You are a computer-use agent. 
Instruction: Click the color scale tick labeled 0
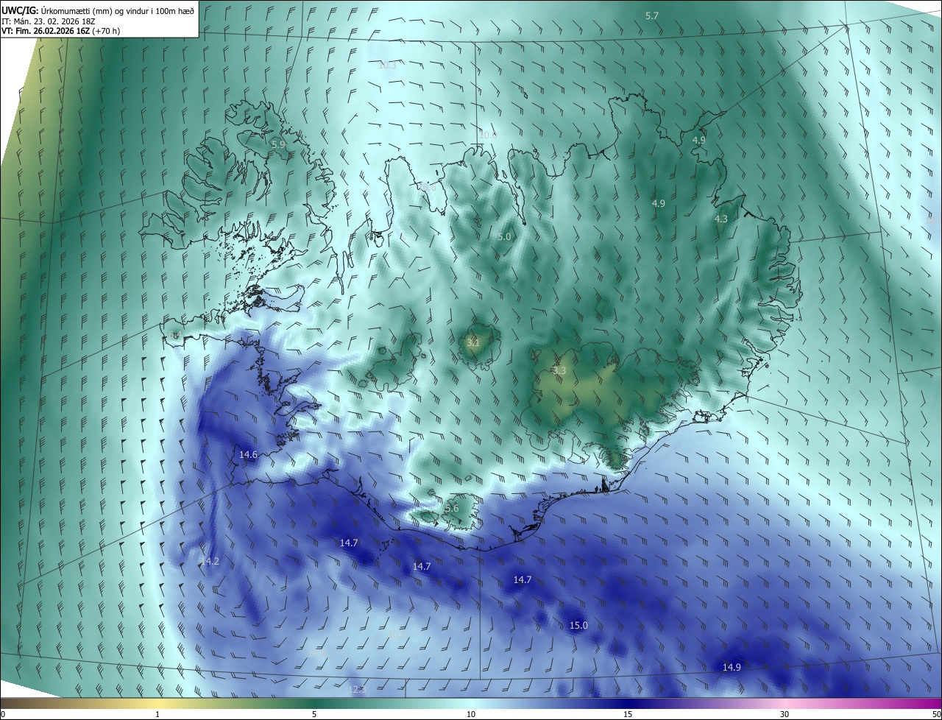coord(2,714)
